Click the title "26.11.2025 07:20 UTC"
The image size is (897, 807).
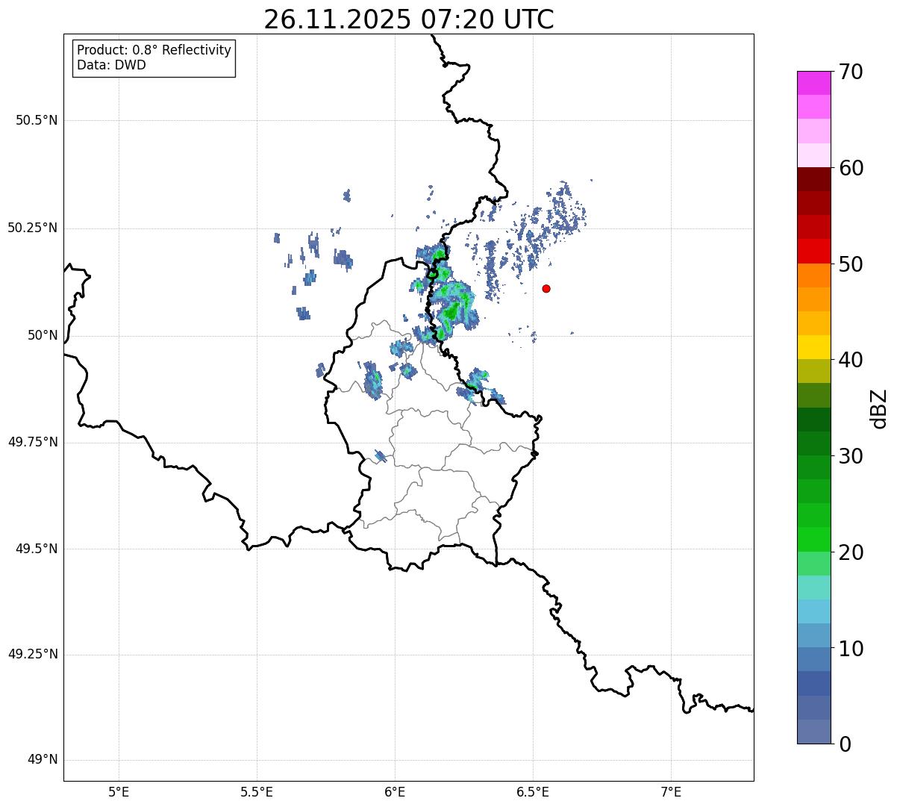409,19
